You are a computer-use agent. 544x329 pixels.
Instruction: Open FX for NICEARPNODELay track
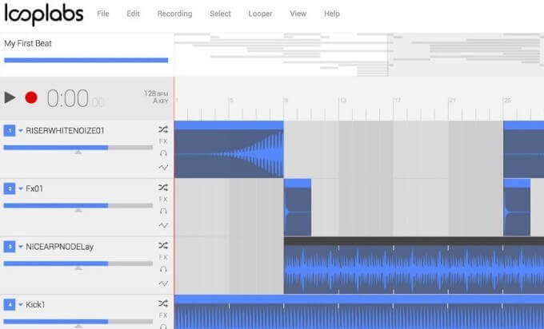(163, 257)
